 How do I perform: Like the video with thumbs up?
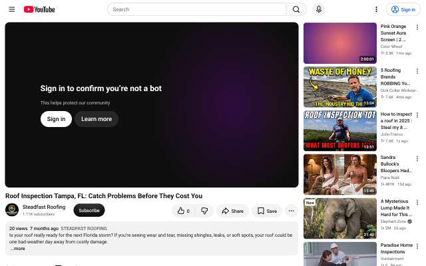pyautogui.click(x=184, y=211)
